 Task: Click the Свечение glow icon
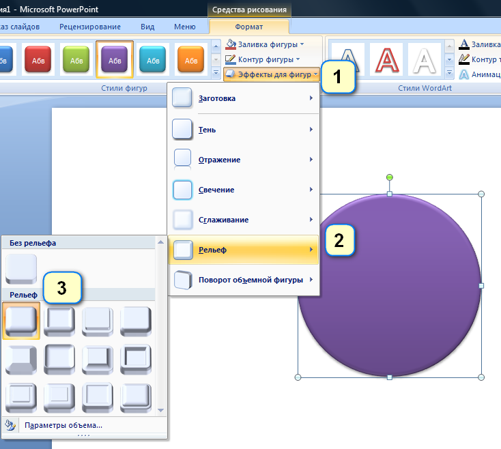click(182, 190)
